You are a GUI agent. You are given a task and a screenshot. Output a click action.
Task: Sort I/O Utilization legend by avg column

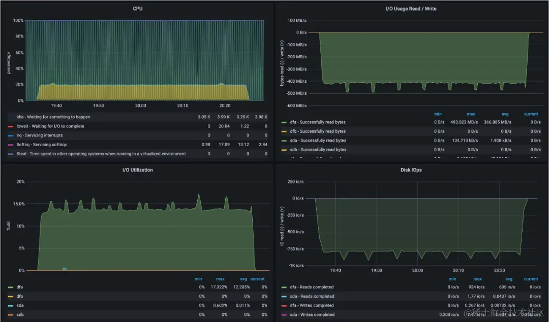coord(243,279)
